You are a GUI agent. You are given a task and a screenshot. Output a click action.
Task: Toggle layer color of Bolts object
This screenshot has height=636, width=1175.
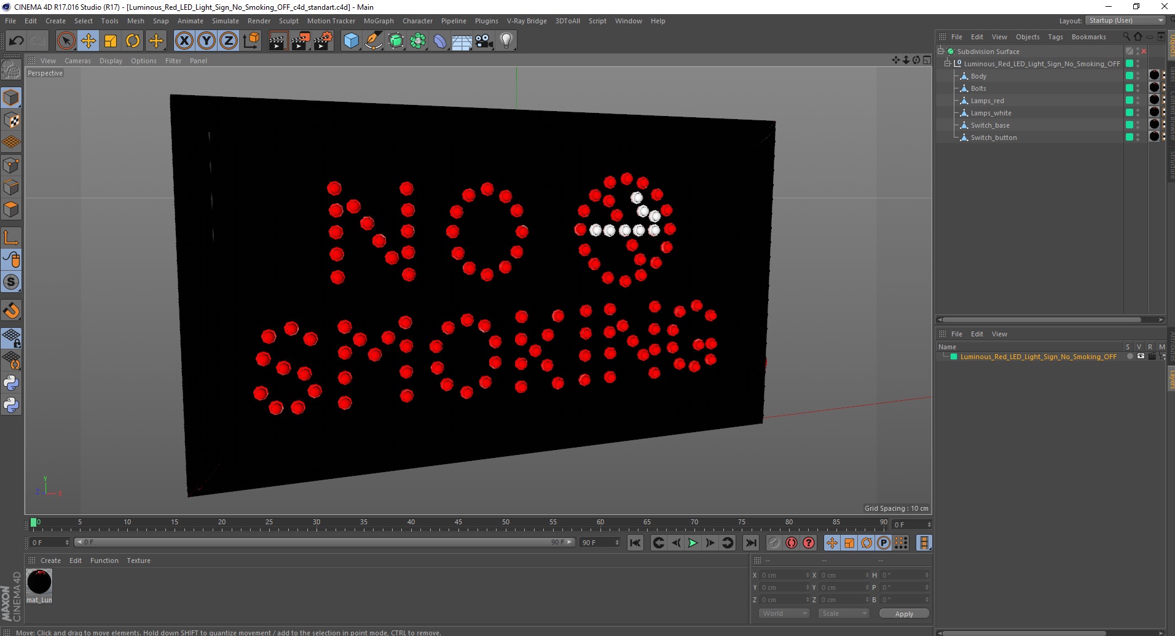(x=1129, y=88)
